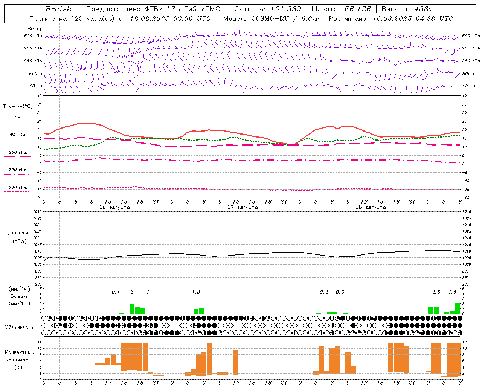
Task: Click the precipitation total "2.5"
Action: click(452, 292)
